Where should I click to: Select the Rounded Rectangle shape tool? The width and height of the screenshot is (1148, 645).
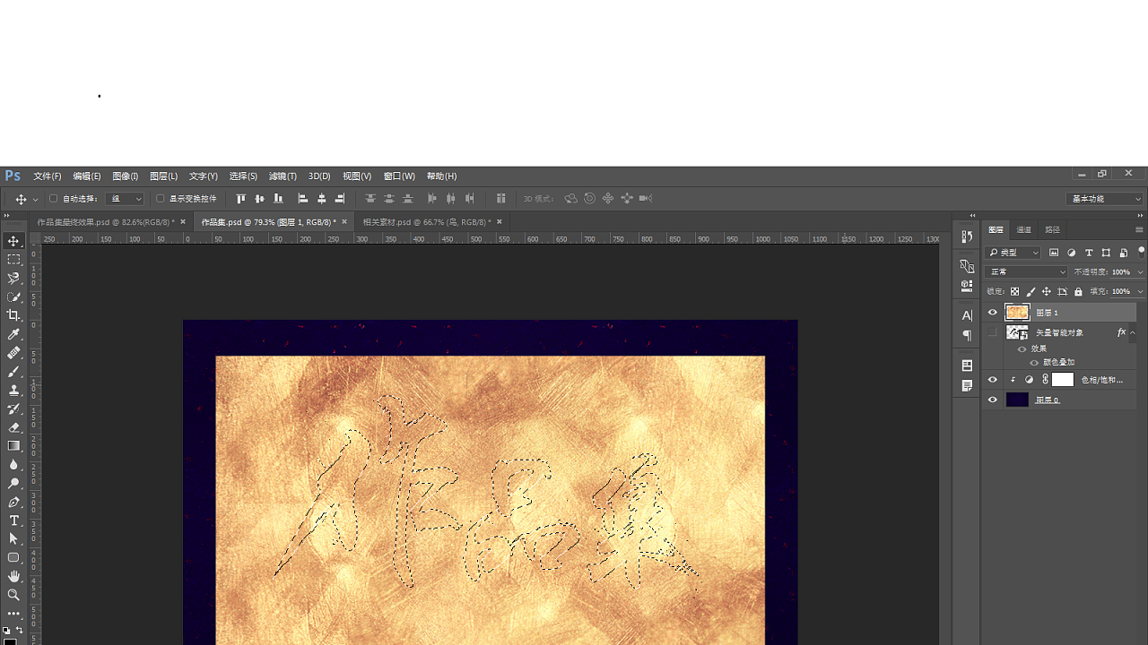point(13,557)
